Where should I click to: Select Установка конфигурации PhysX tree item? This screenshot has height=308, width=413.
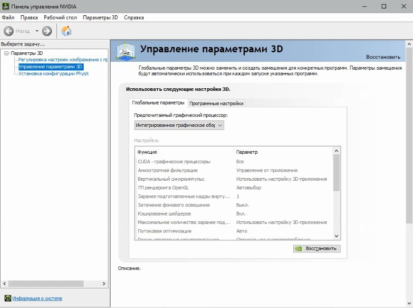54,73
